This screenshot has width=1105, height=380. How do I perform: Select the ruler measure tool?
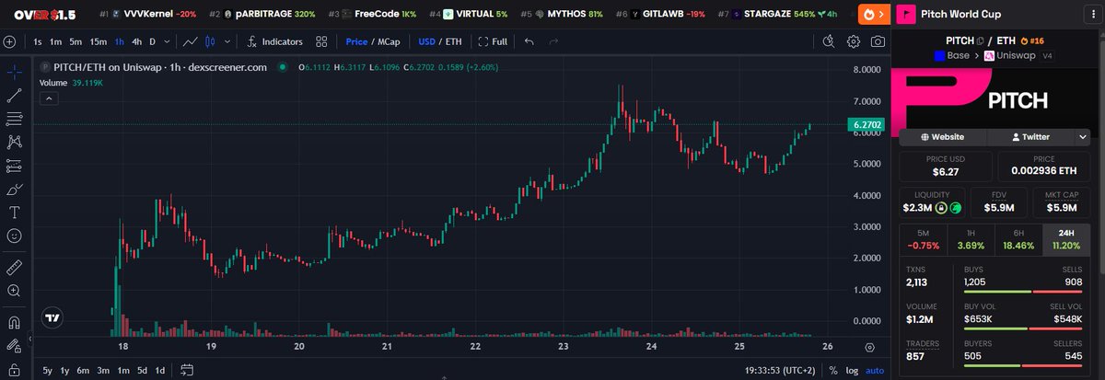click(x=14, y=267)
